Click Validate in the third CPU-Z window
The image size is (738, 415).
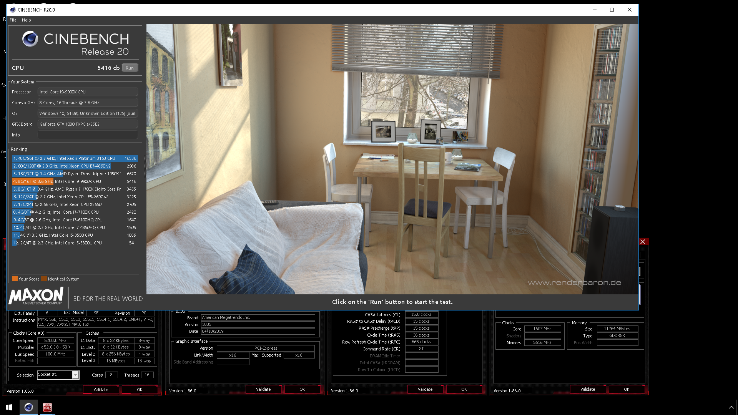[x=425, y=389]
